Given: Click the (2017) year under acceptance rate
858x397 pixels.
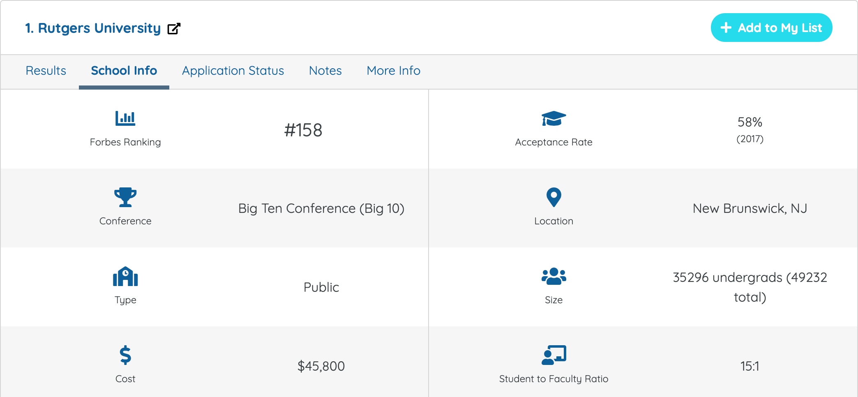Looking at the screenshot, I should click(750, 139).
